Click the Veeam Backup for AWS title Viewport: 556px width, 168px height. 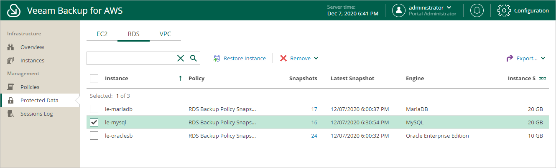click(x=75, y=11)
